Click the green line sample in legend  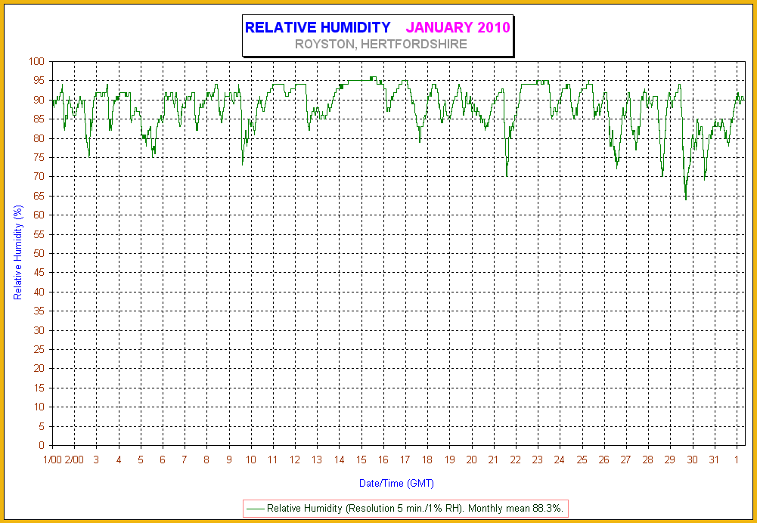click(255, 509)
